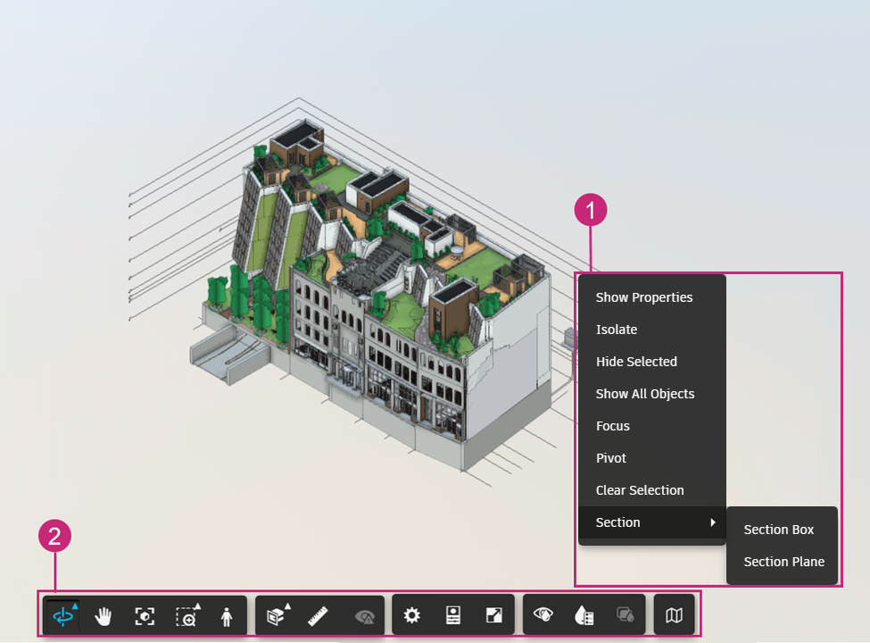The width and height of the screenshot is (870, 643).
Task: Open the Measure tool
Action: (x=319, y=614)
